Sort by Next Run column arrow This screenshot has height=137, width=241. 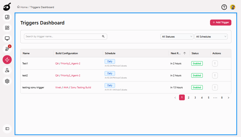click(185, 53)
